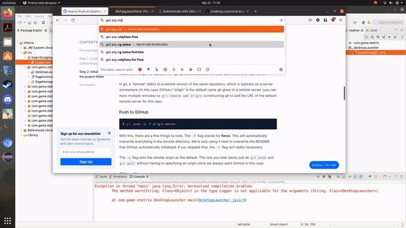
Task: Click the blue Sign Up button
Action: [x=86, y=161]
